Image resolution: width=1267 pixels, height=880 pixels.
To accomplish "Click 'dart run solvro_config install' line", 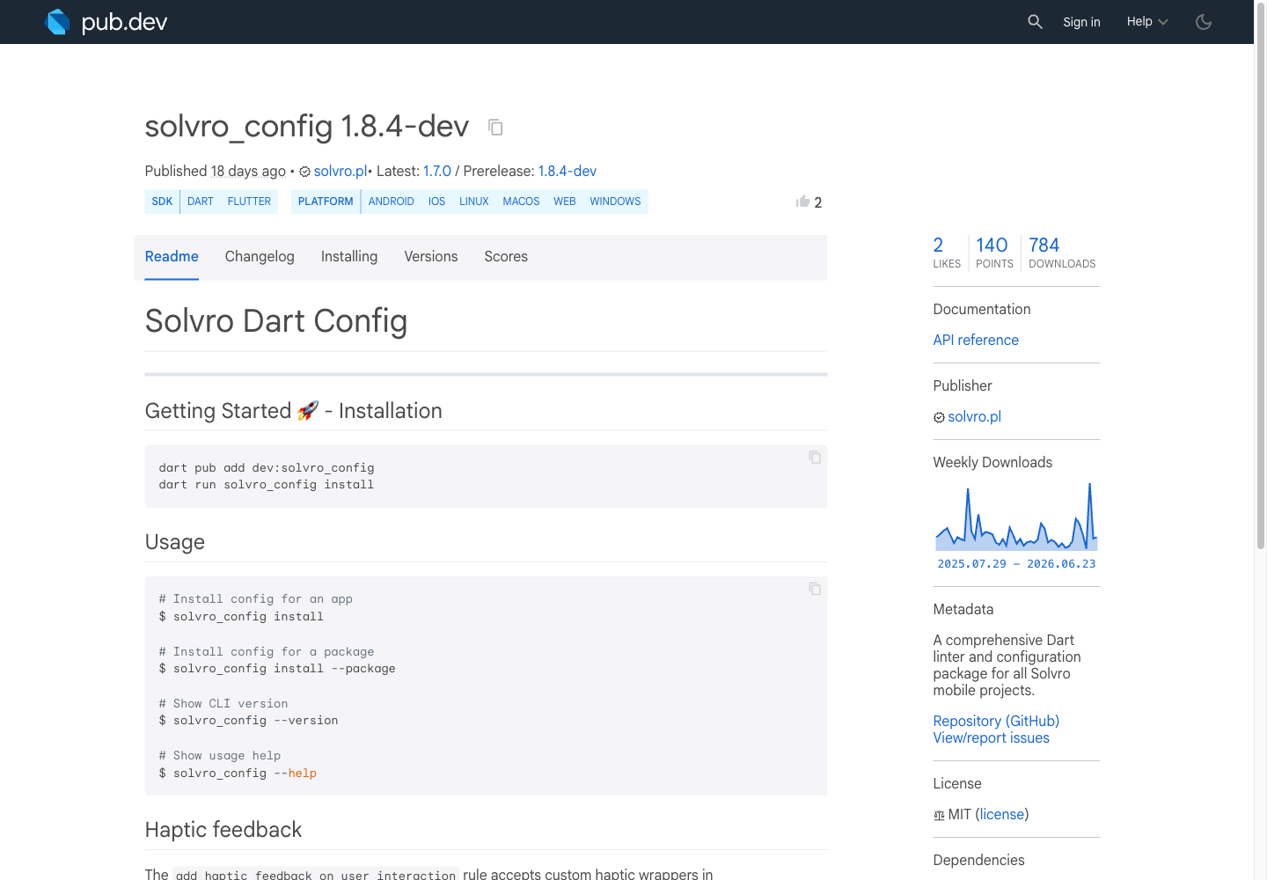I will click(267, 485).
